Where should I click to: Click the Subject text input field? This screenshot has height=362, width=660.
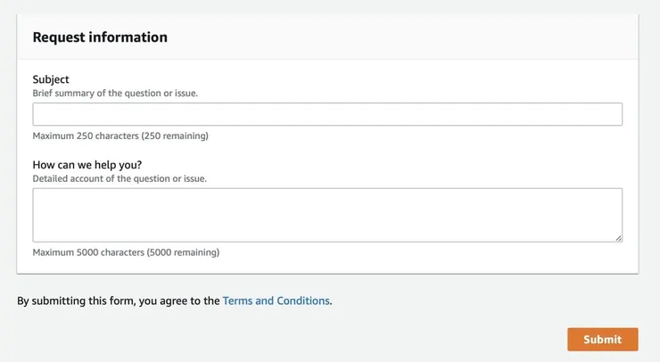coord(327,114)
